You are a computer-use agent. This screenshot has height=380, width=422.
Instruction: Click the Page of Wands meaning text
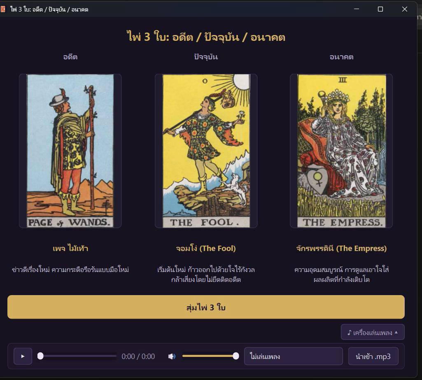coord(70,270)
